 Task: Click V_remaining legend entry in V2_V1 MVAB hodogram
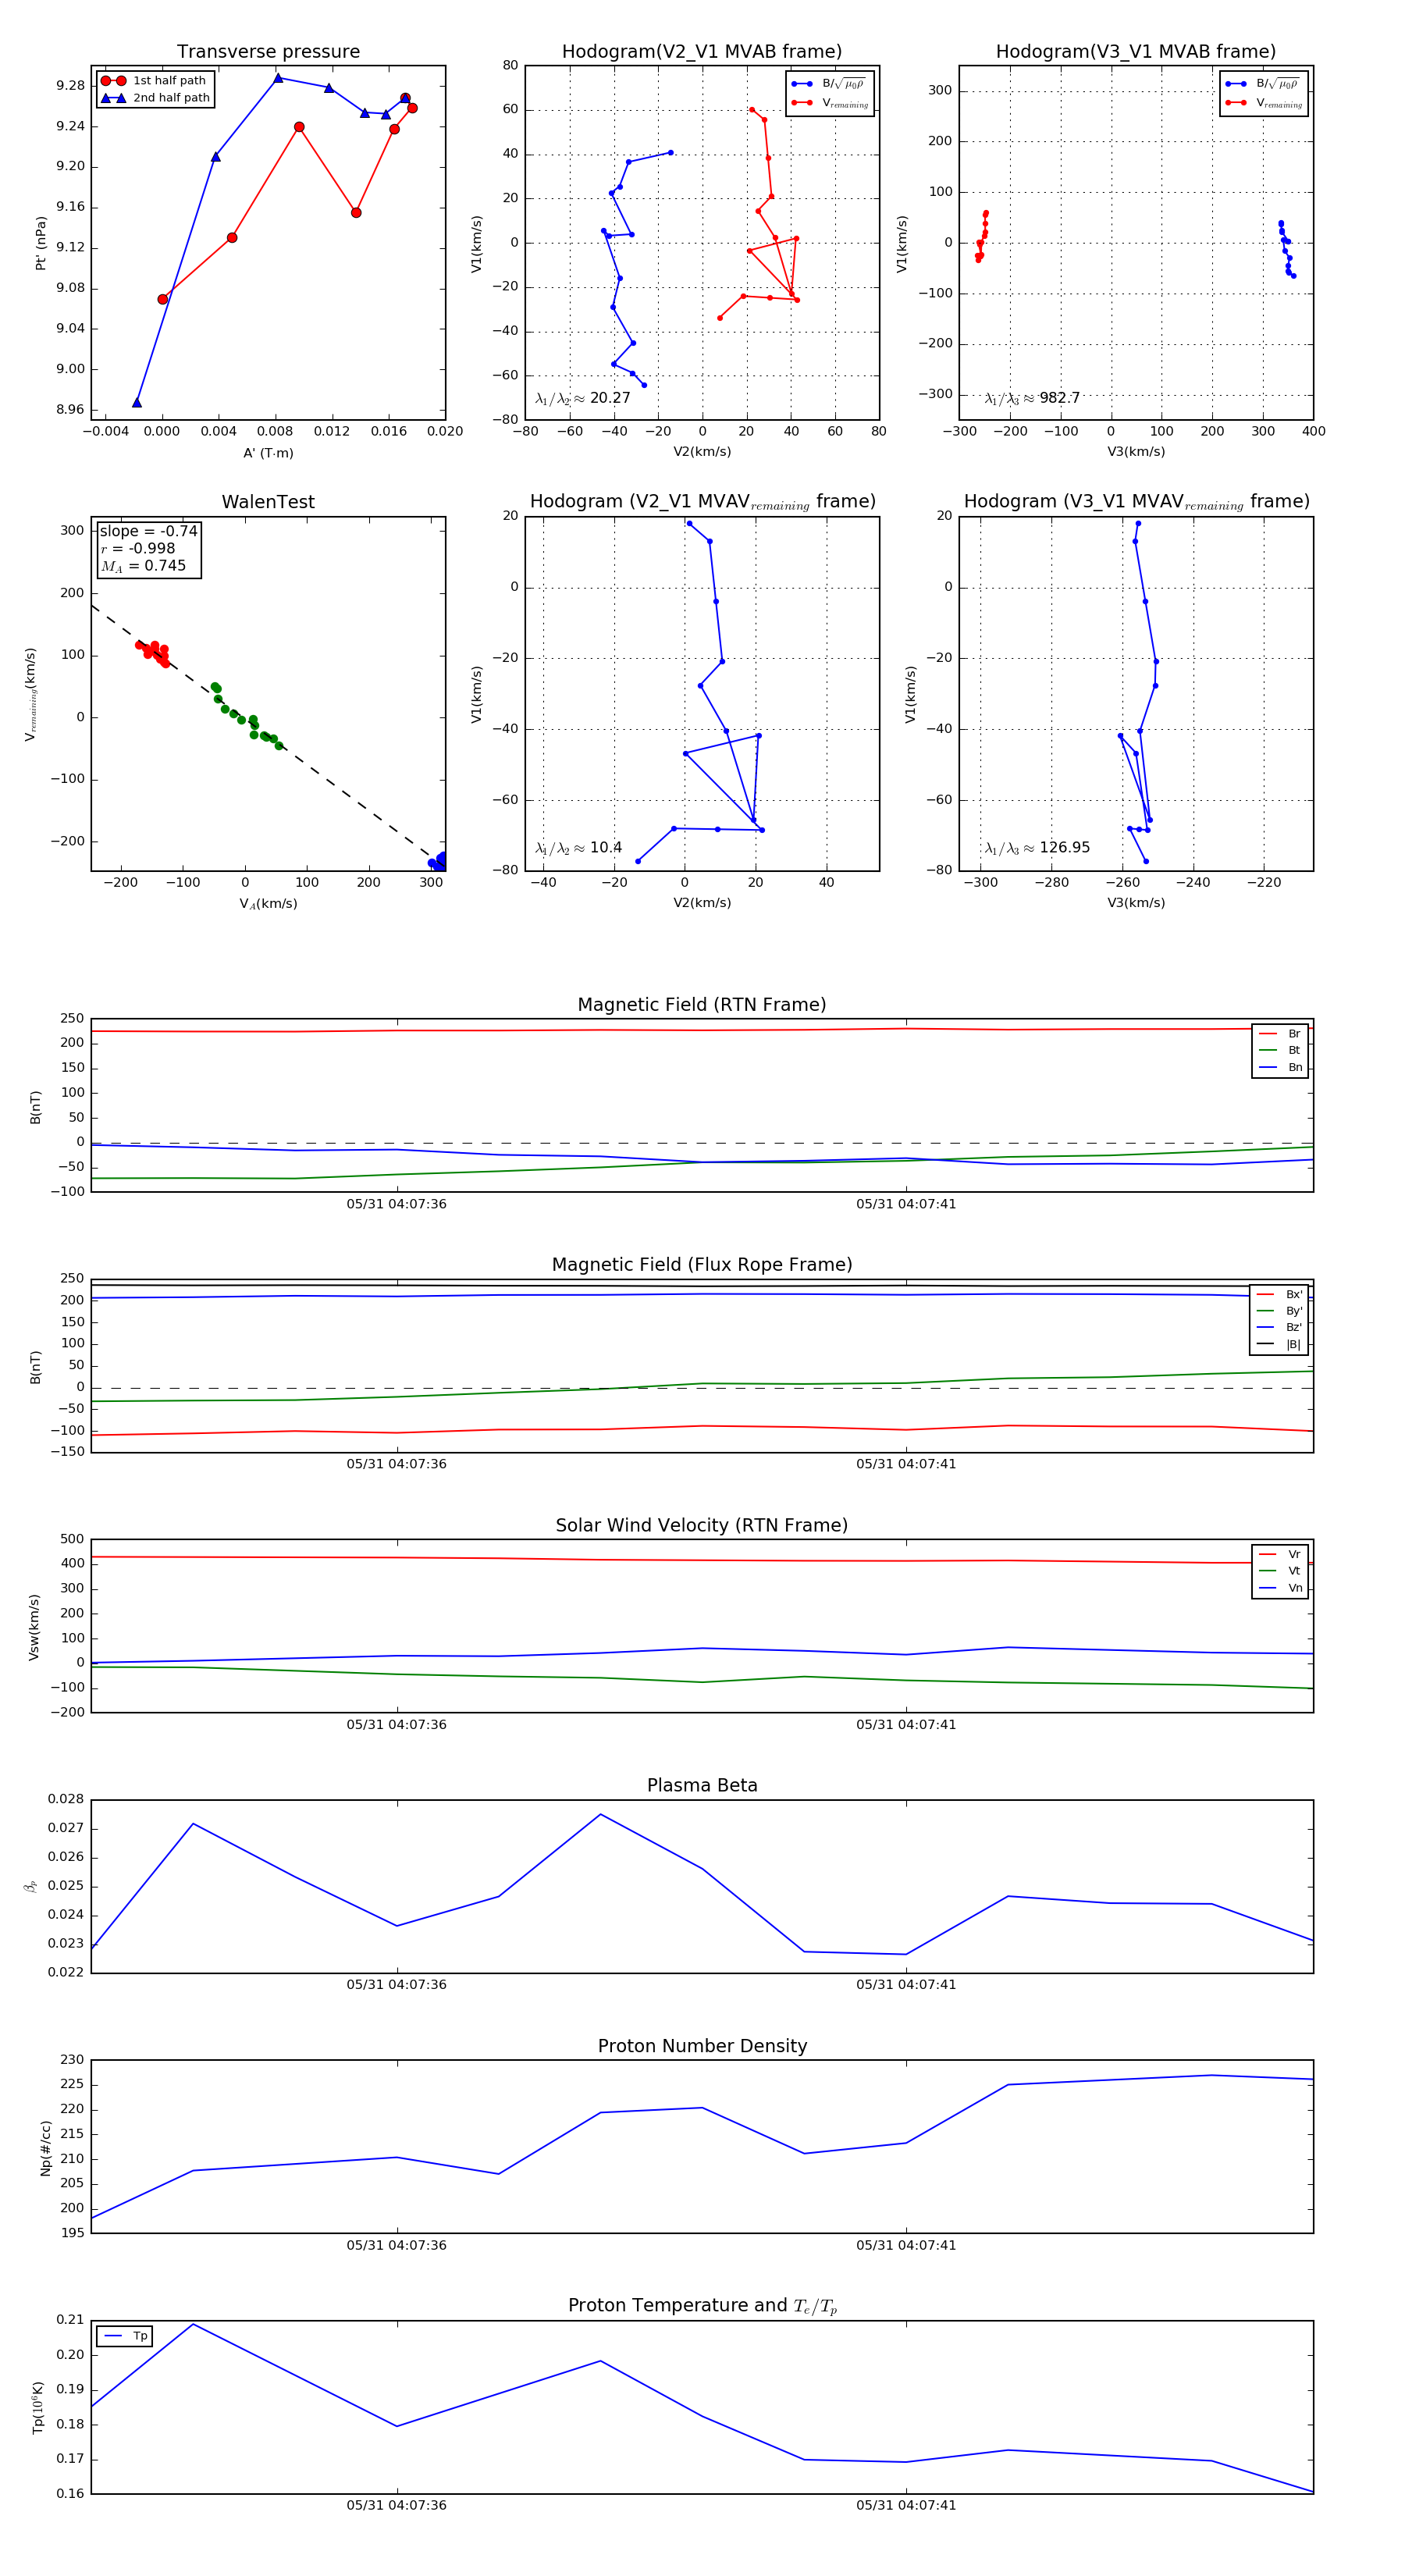pyautogui.click(x=830, y=103)
